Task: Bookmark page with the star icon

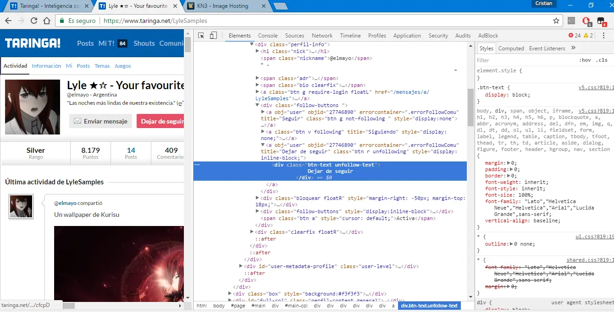Action: (556, 21)
